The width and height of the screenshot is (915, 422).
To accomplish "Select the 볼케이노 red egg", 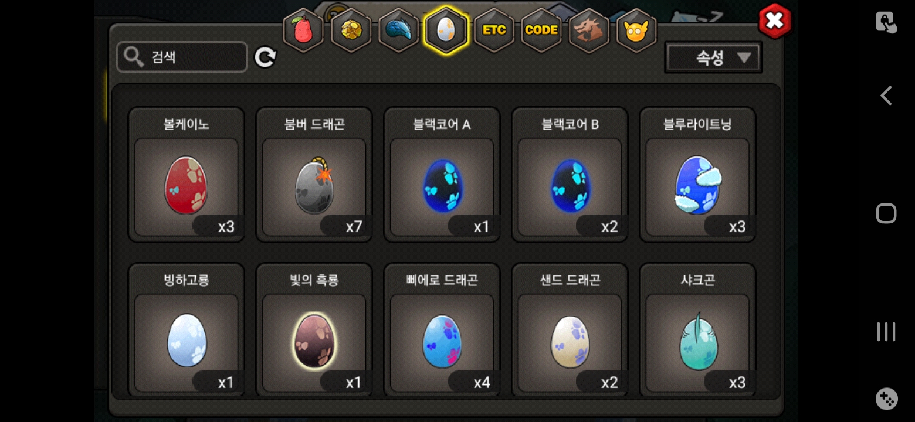I will [186, 175].
